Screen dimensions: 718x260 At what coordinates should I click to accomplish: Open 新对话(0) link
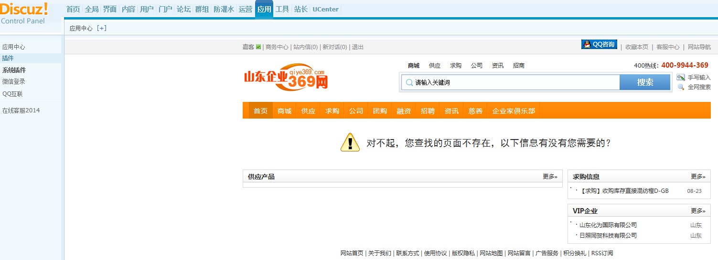335,47
